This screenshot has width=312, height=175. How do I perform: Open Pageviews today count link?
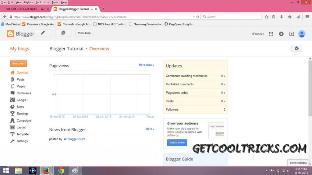tap(223, 93)
